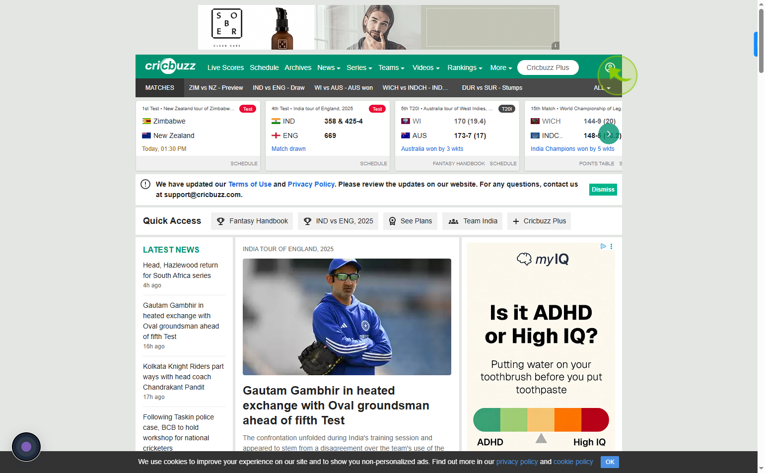Image resolution: width=765 pixels, height=473 pixels.
Task: Open Kolkata Knight Riders head coach news
Action: click(x=183, y=377)
